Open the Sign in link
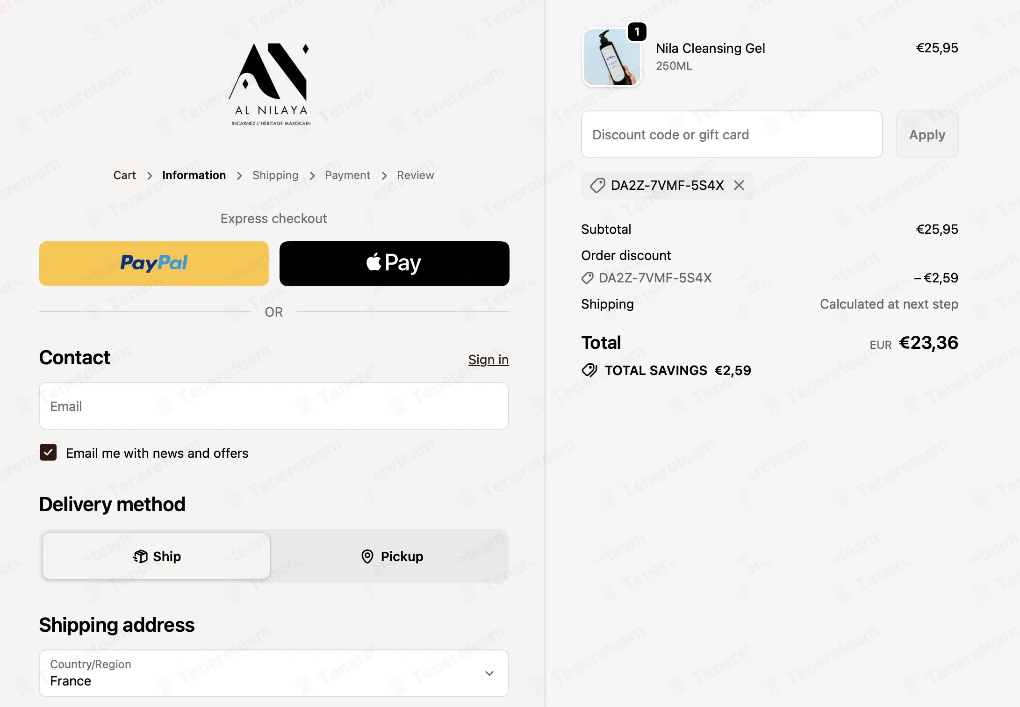Screen dimensions: 1020x707 pyautogui.click(x=488, y=360)
